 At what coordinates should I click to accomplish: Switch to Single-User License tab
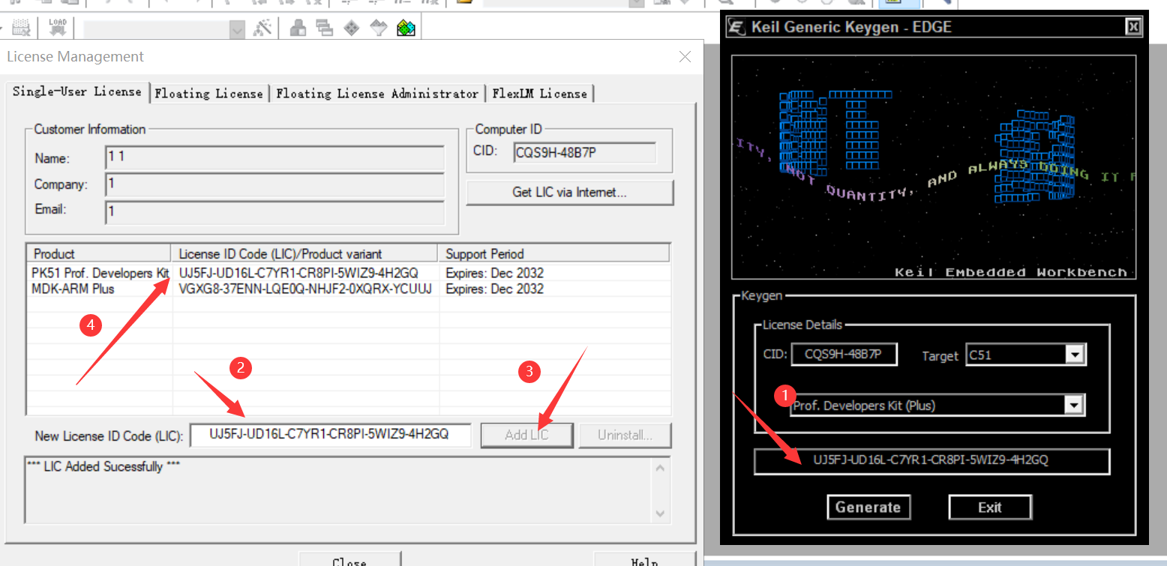[x=77, y=91]
